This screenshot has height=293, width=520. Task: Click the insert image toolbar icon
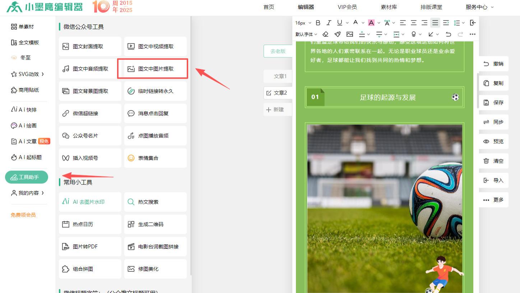349,34
